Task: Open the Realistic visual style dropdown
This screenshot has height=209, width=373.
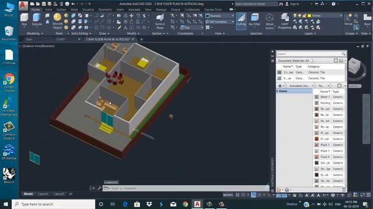Action: pos(220,16)
